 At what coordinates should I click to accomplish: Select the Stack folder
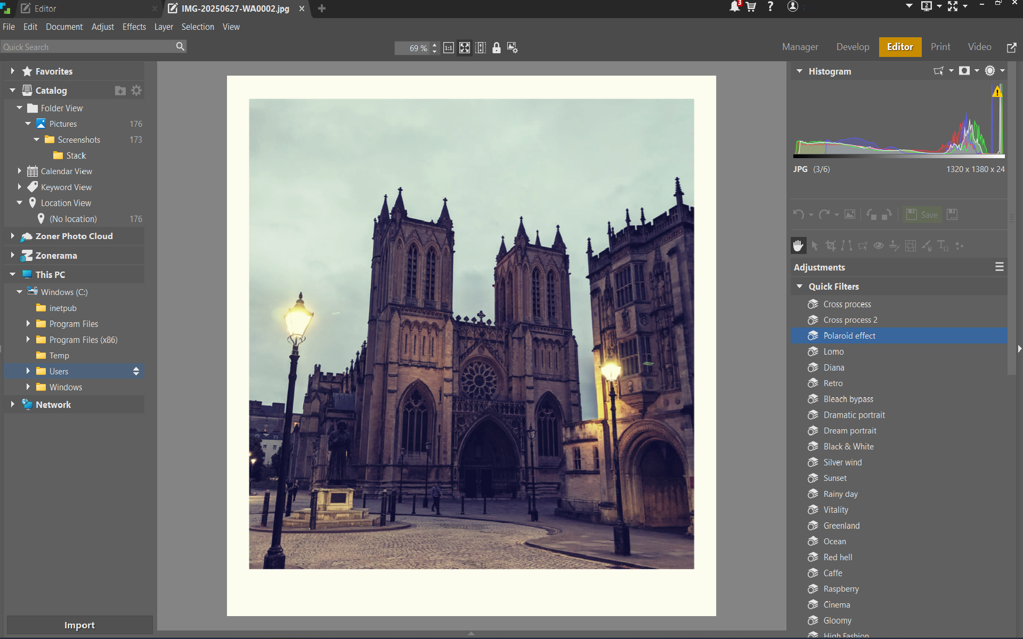click(76, 155)
